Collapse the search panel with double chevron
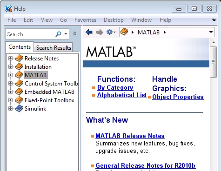 74,33
